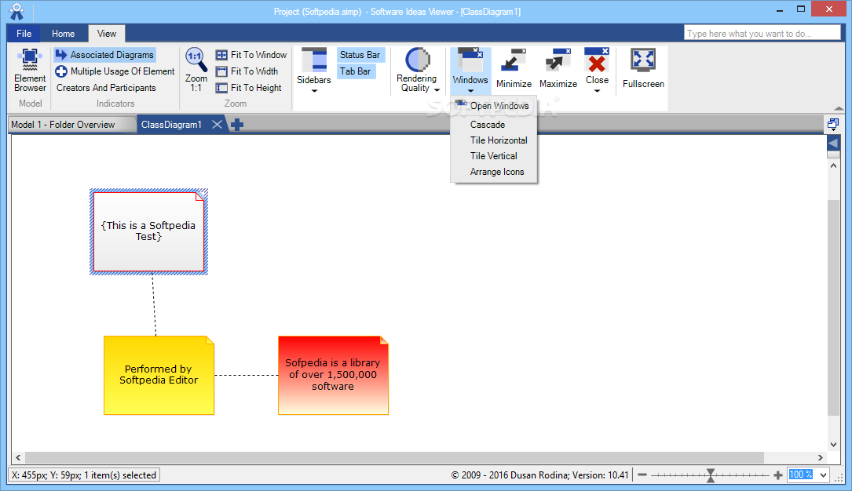Screen dimensions: 852x491
Task: Switch to the Home ribbon tab
Action: click(x=63, y=34)
